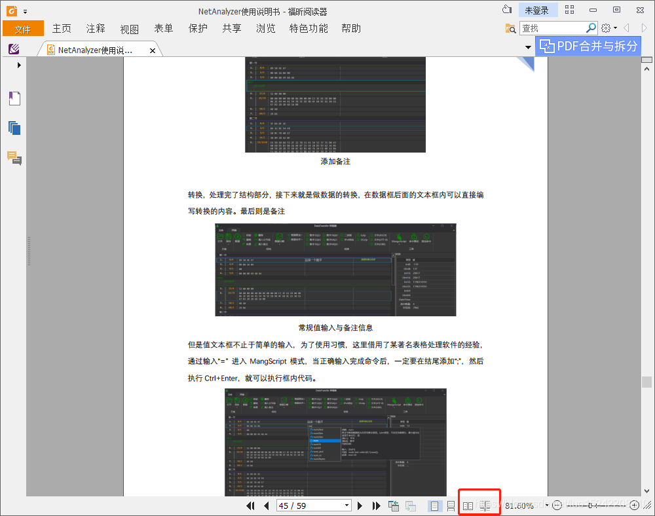Open the 表单 ribbon tab
The image size is (655, 516).
click(x=163, y=28)
